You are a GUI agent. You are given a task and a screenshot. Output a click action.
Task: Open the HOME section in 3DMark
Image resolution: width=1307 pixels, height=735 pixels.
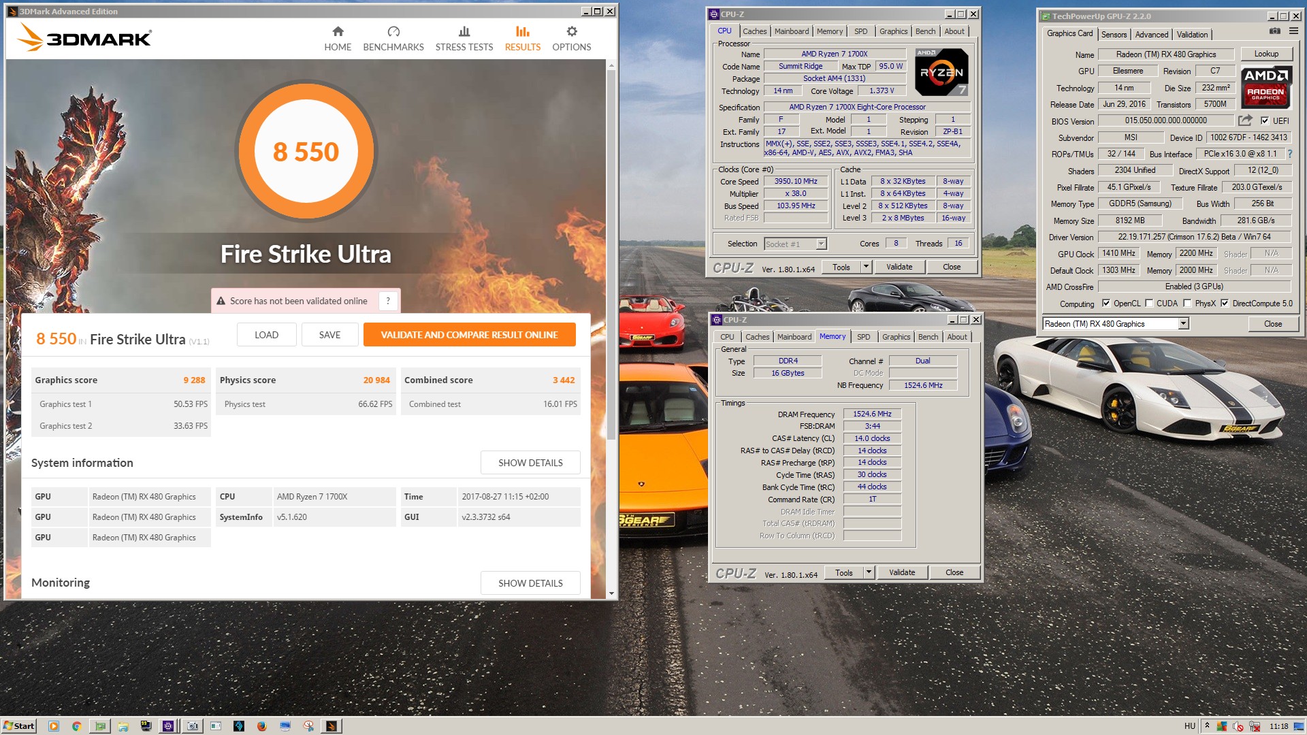pyautogui.click(x=338, y=39)
